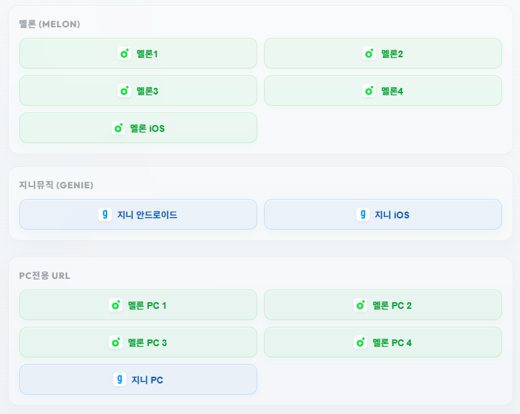Open the 멜론 PC 1 link
This screenshot has height=414, width=520.
coord(138,305)
